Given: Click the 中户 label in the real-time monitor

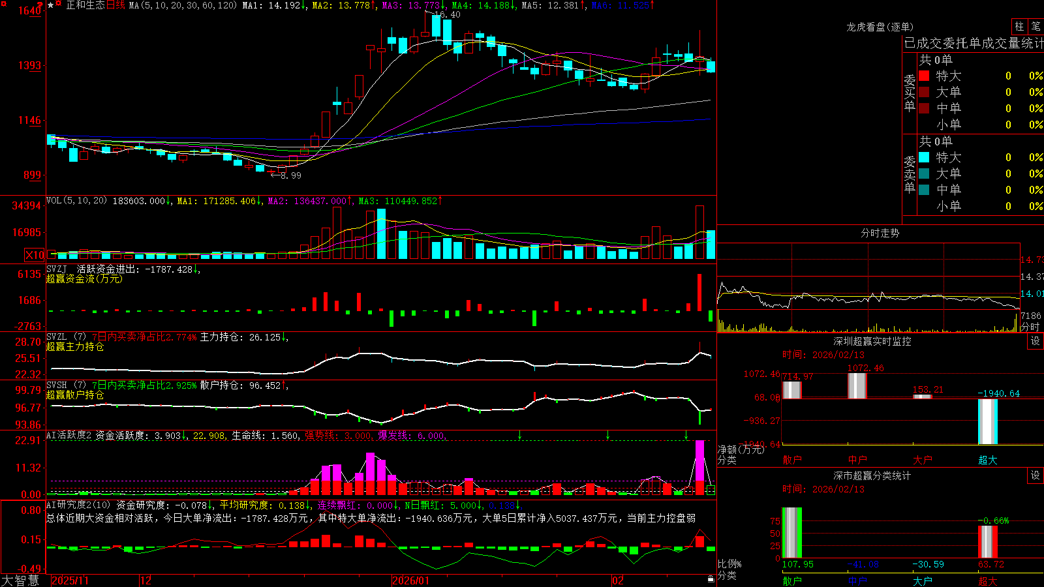Looking at the screenshot, I should pos(857,460).
